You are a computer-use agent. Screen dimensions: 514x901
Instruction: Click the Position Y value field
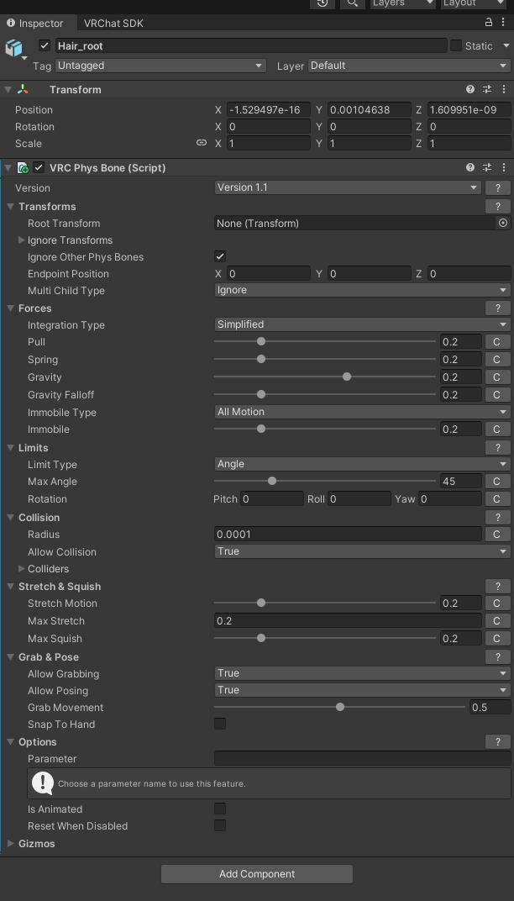(370, 110)
